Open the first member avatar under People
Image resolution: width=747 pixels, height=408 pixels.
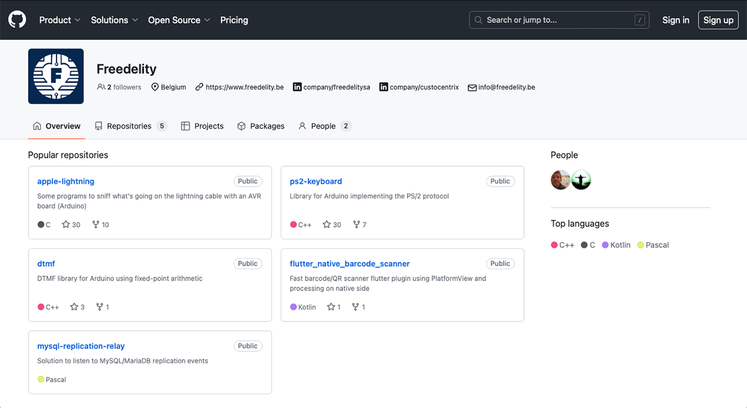561,180
